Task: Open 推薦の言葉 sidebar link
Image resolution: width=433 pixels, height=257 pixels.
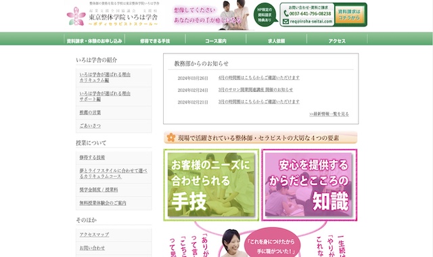Action: [x=90, y=112]
